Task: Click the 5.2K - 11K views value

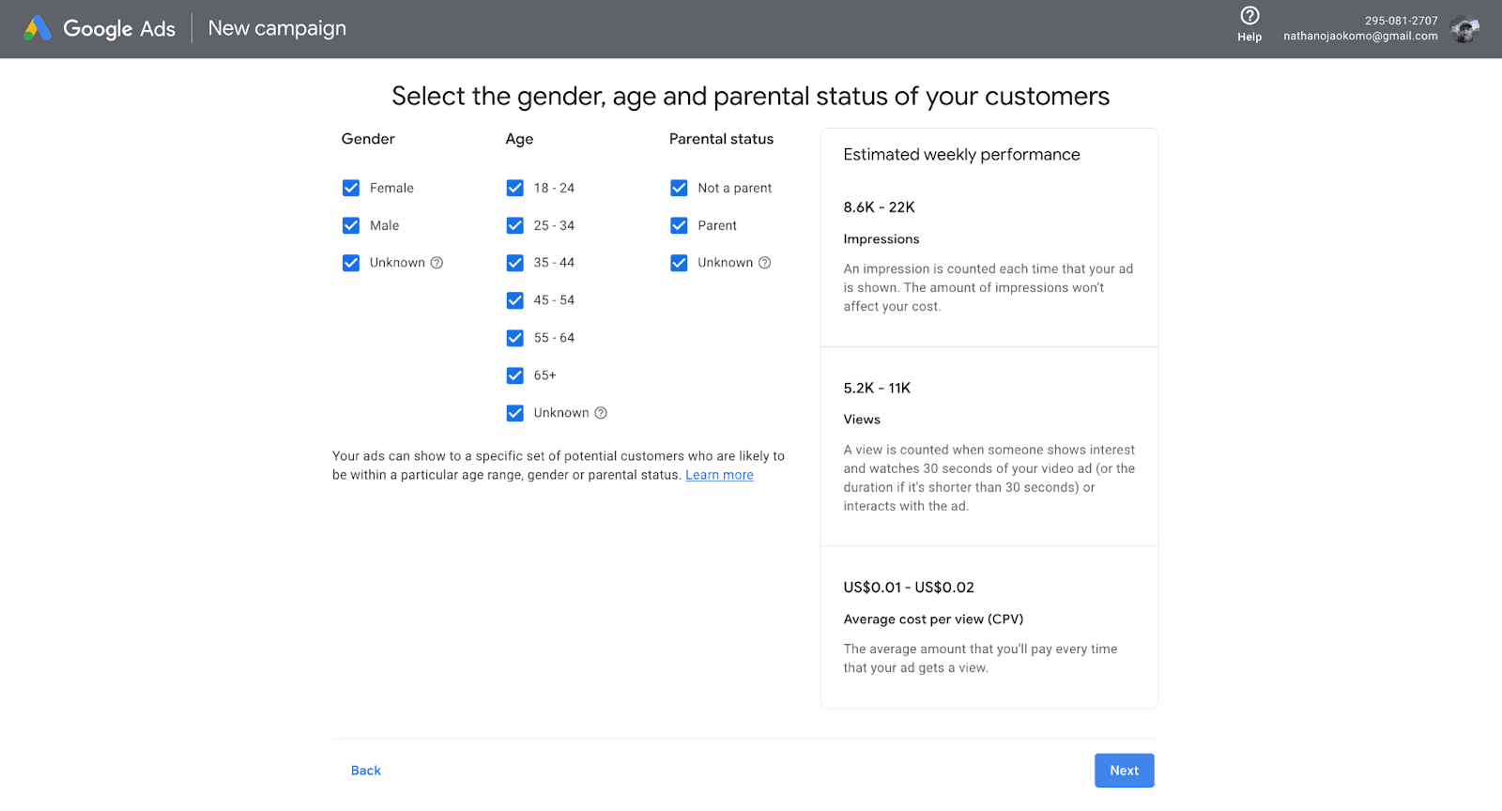Action: coord(877,389)
